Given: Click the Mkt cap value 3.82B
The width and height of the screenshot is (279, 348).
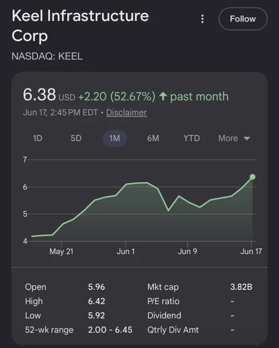Looking at the screenshot, I should click(x=241, y=287).
